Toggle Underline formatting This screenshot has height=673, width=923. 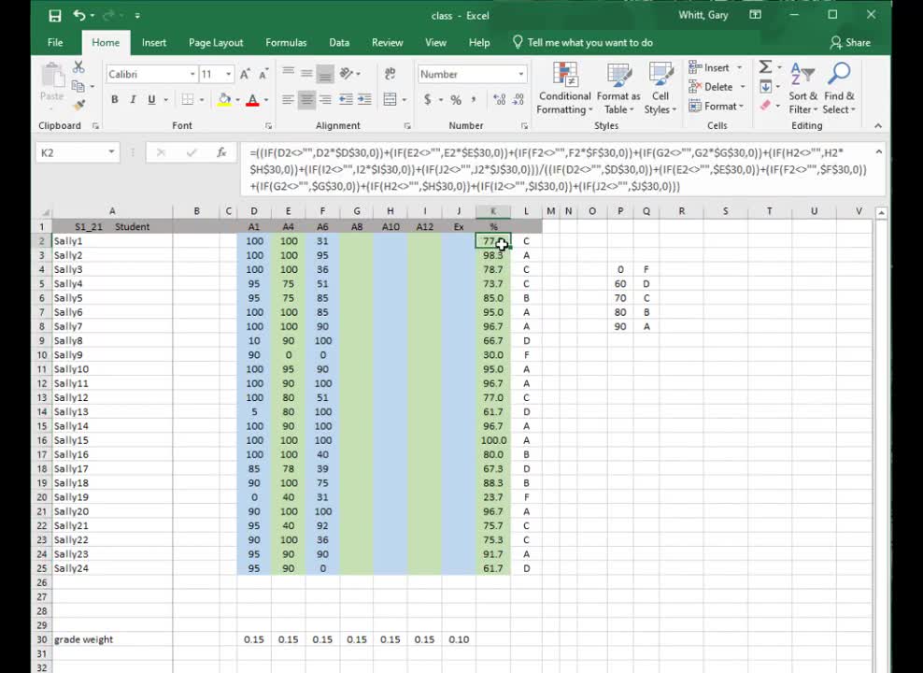pyautogui.click(x=152, y=99)
